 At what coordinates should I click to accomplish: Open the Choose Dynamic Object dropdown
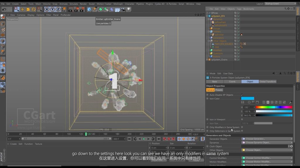pos(267,142)
